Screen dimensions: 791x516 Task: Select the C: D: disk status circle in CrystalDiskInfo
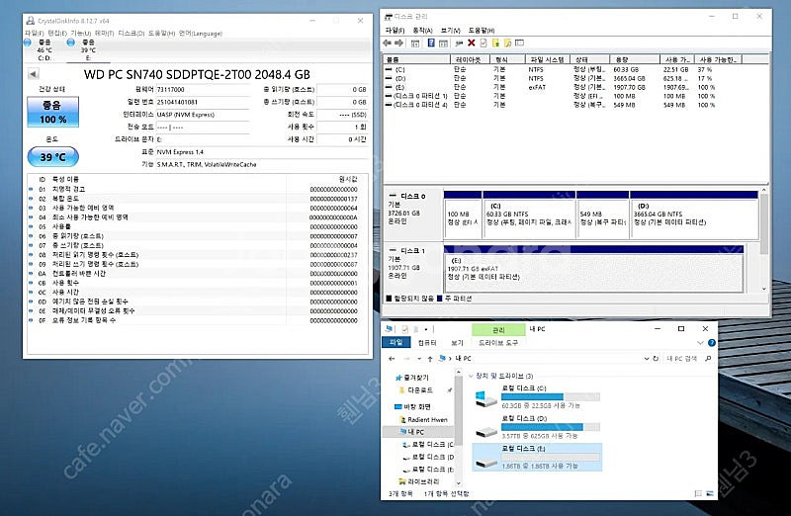pyautogui.click(x=28, y=43)
